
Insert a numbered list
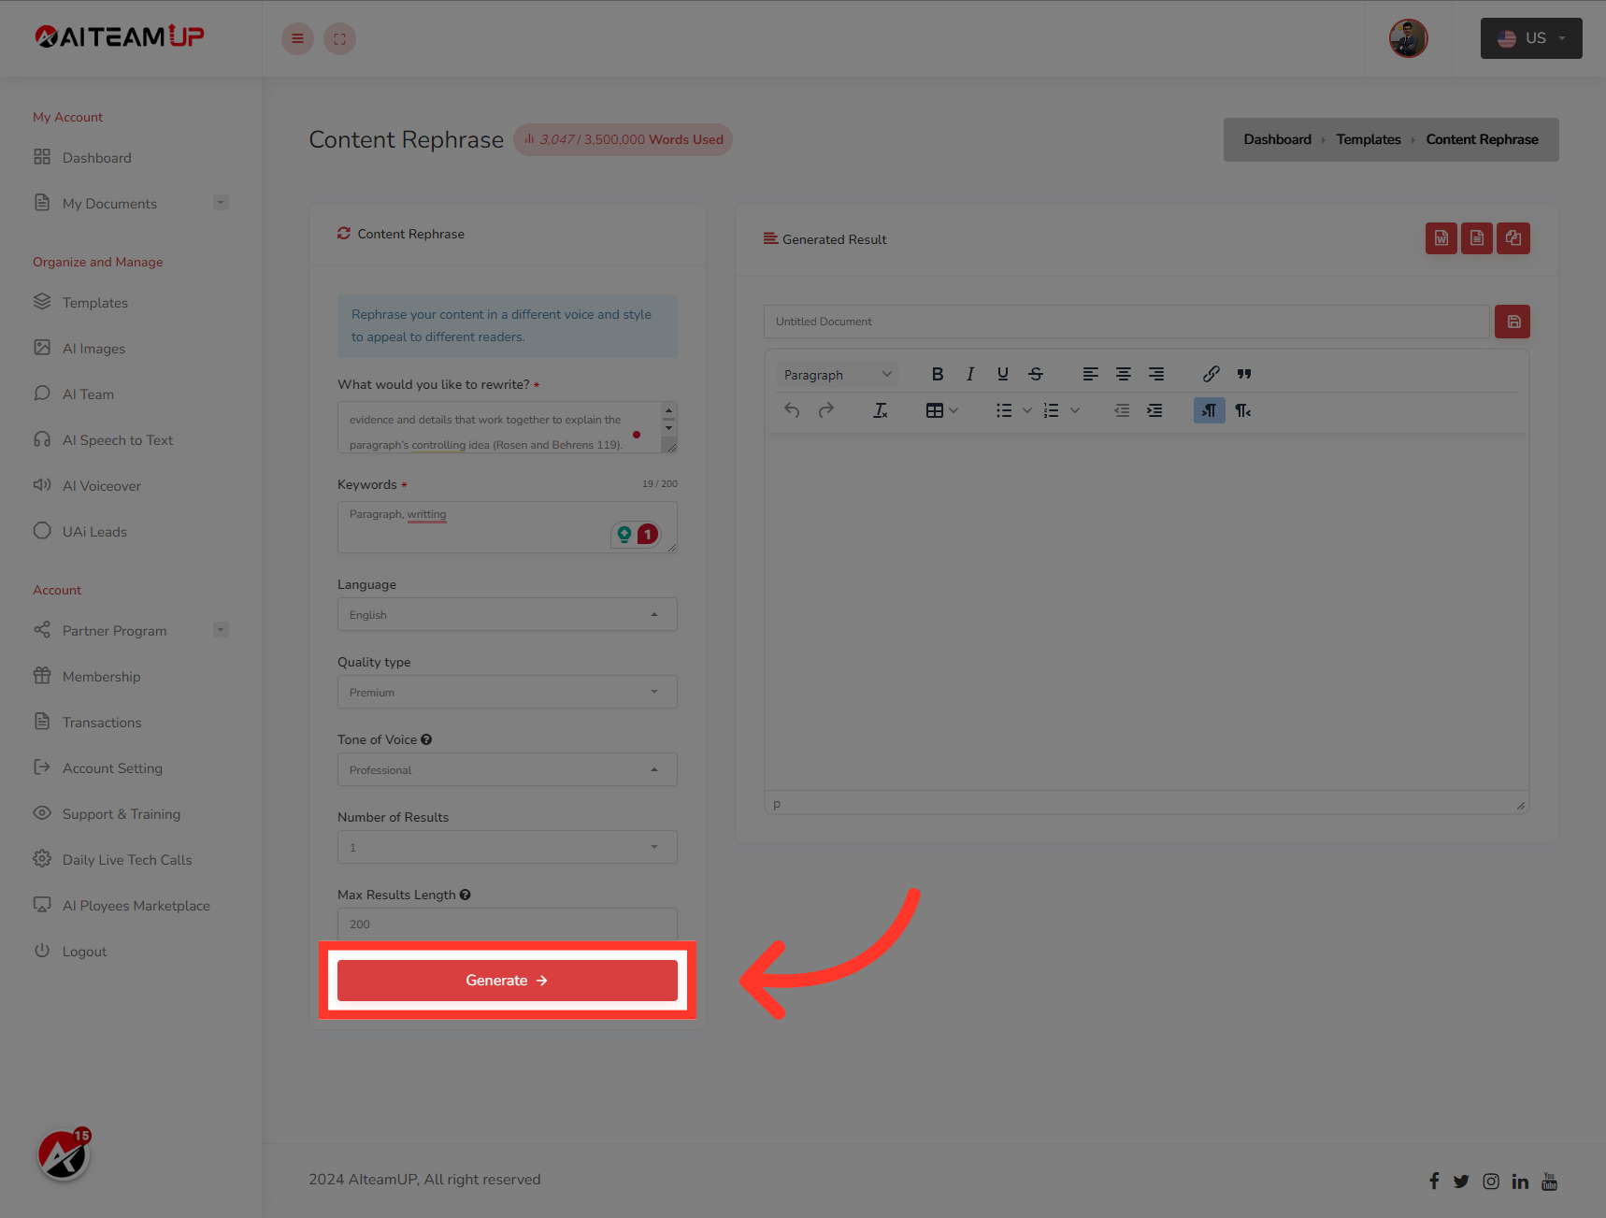tap(1052, 410)
